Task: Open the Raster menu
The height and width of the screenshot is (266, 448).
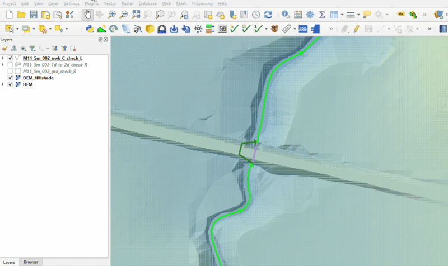Action: [x=127, y=3]
